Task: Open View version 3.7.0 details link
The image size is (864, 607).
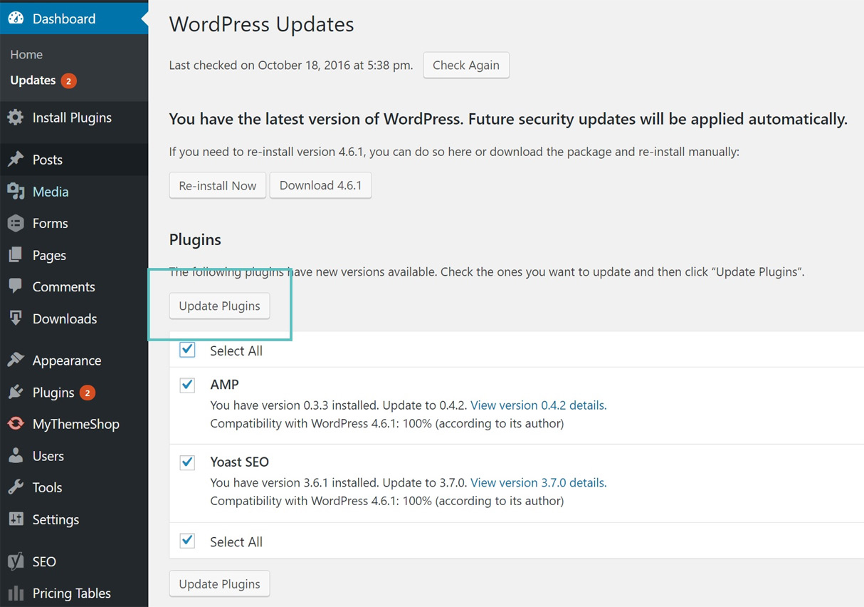Action: click(539, 482)
